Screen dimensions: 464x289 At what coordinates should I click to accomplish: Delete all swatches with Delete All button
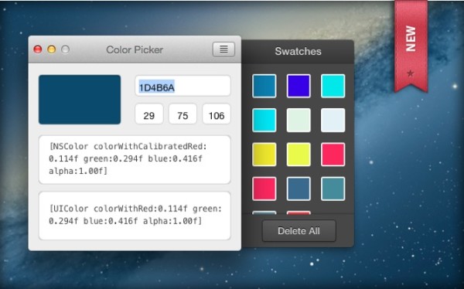tap(299, 231)
